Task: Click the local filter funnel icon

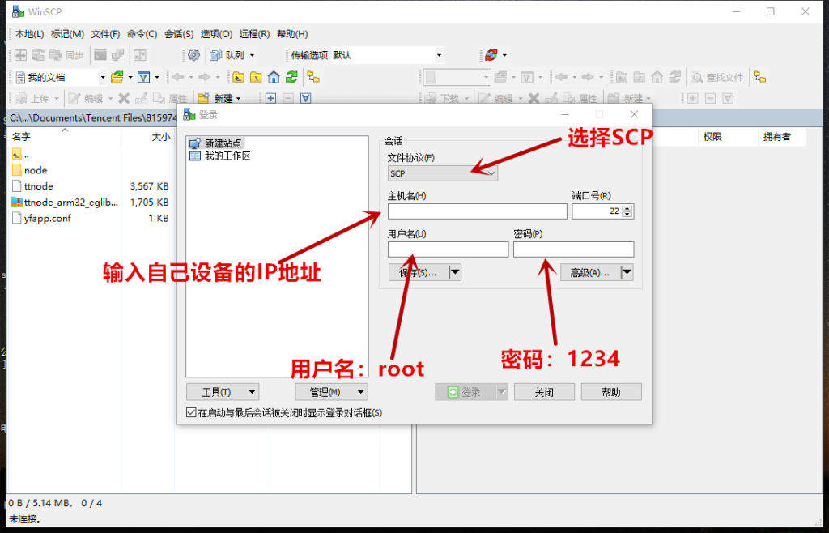Action: point(144,77)
